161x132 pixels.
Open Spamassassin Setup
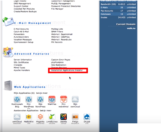coord(24,42)
